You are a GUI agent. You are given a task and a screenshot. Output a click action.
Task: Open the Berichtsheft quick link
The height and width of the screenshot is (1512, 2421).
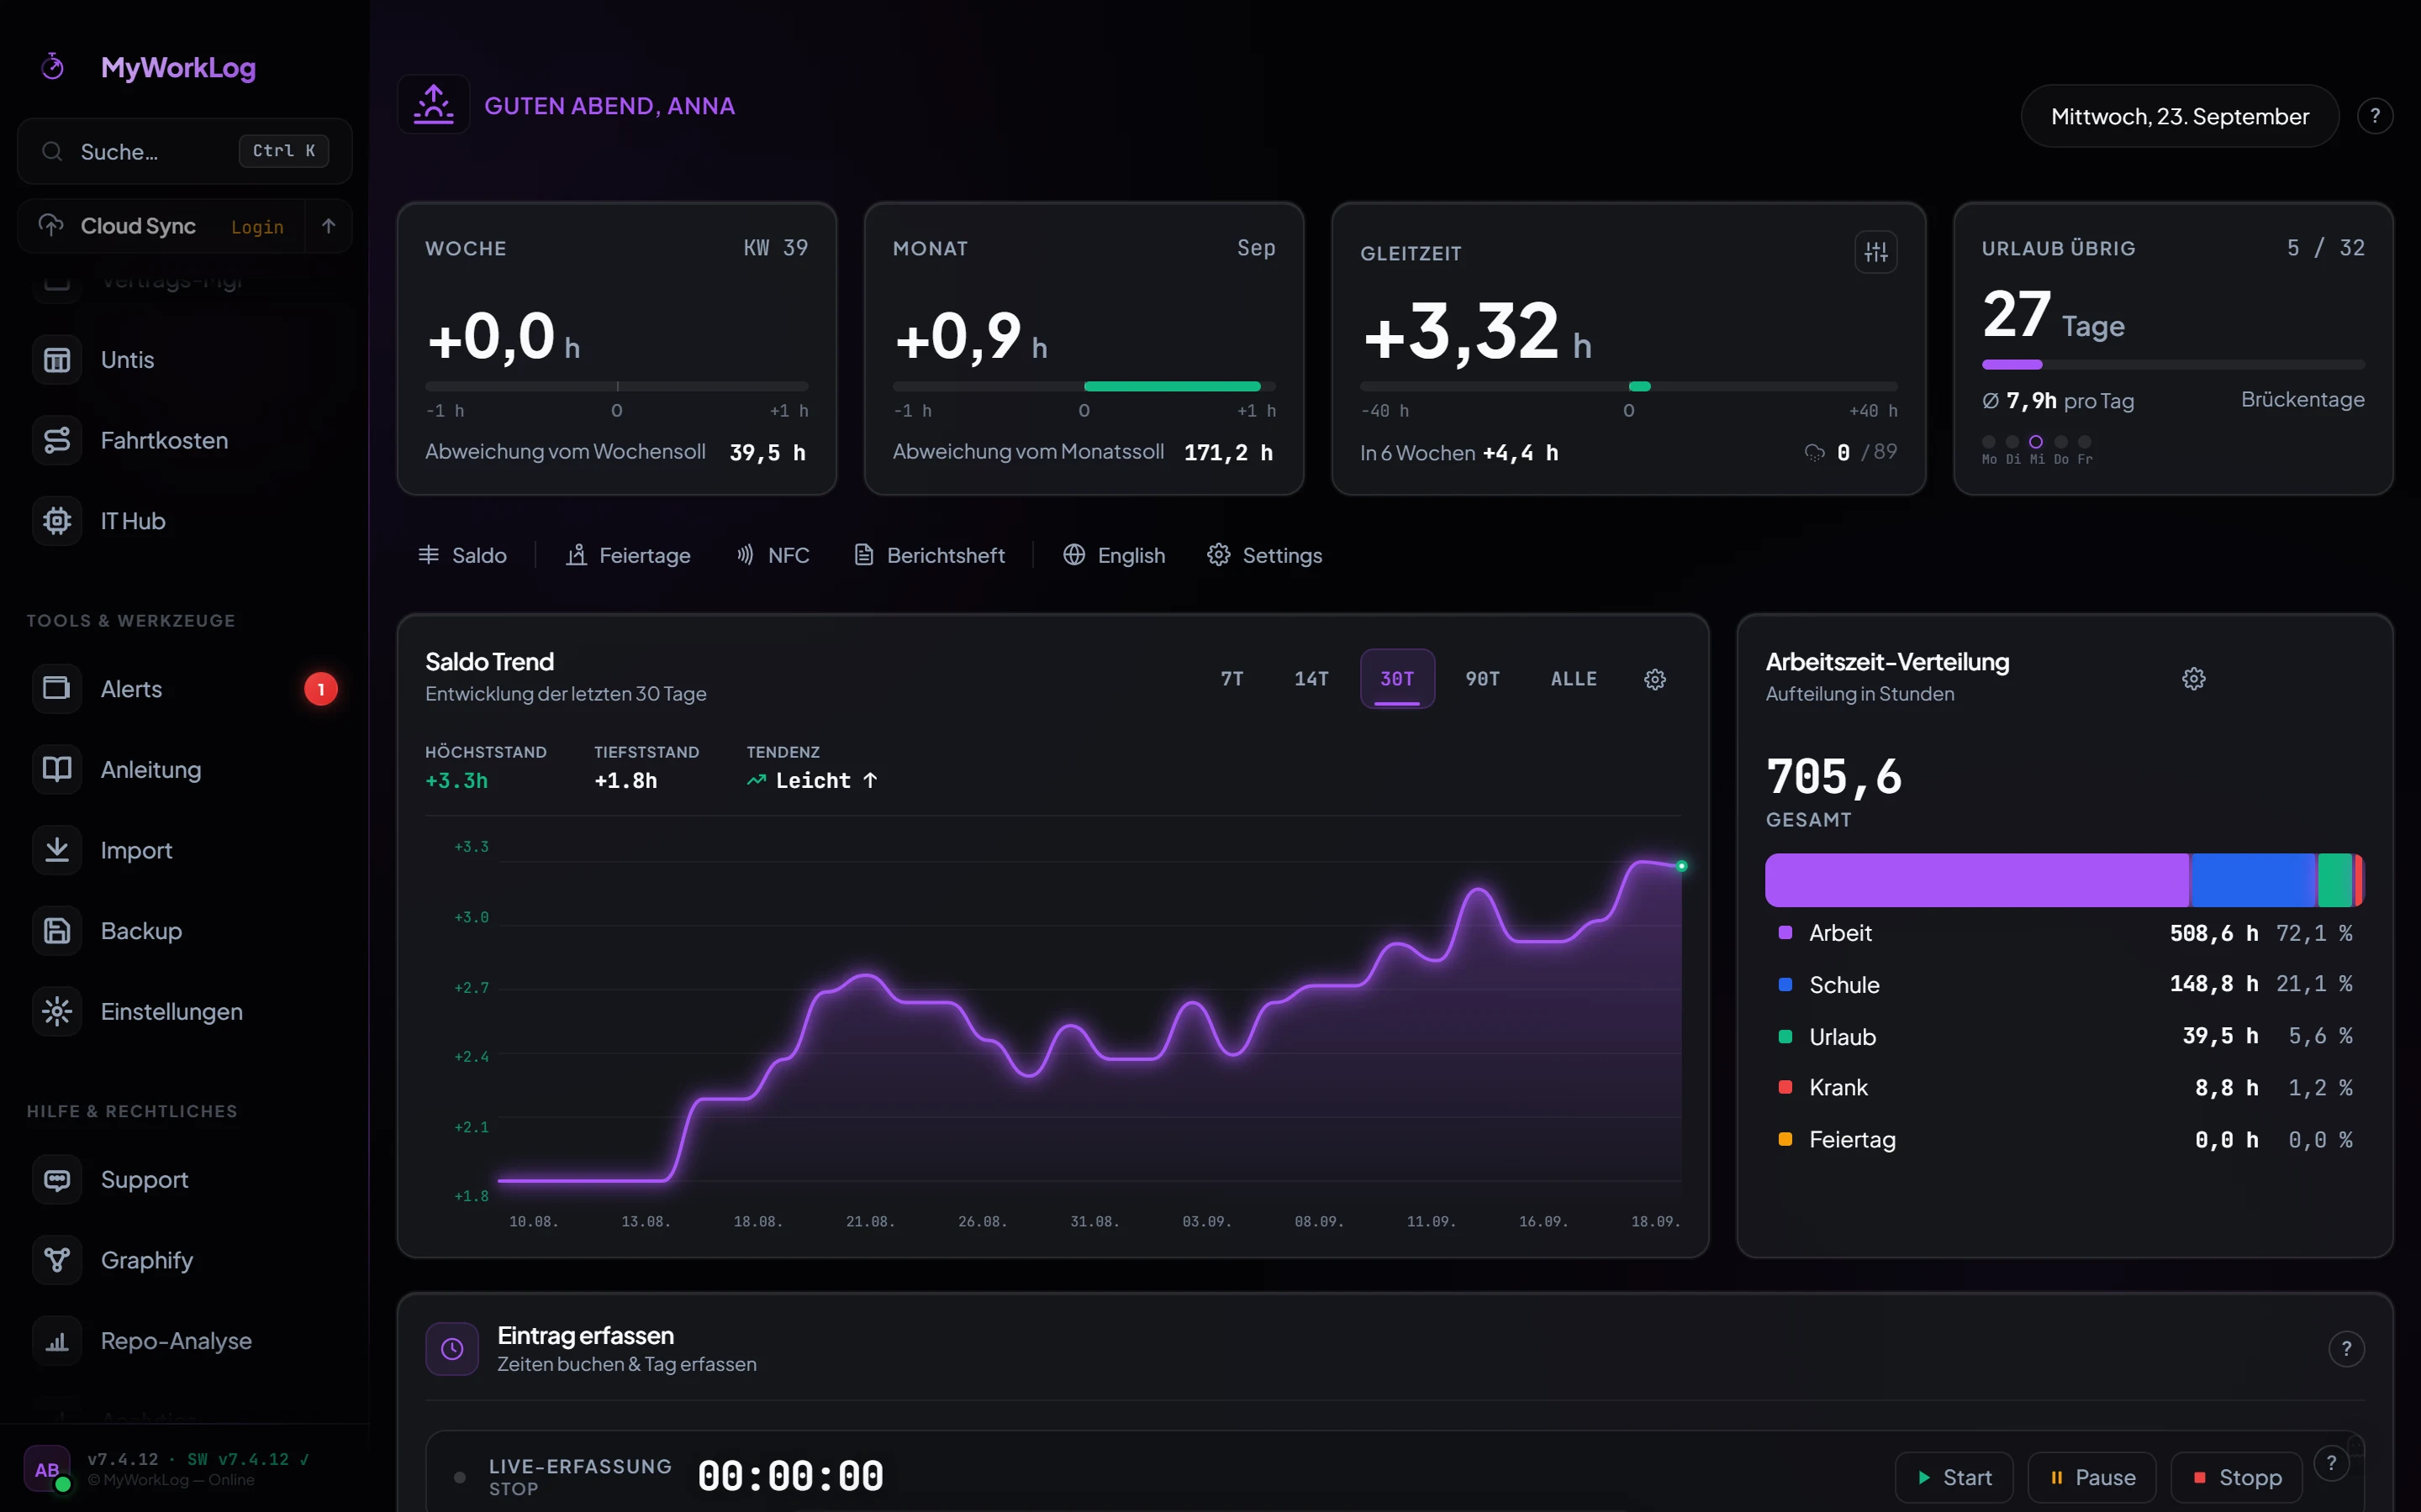[x=930, y=555]
